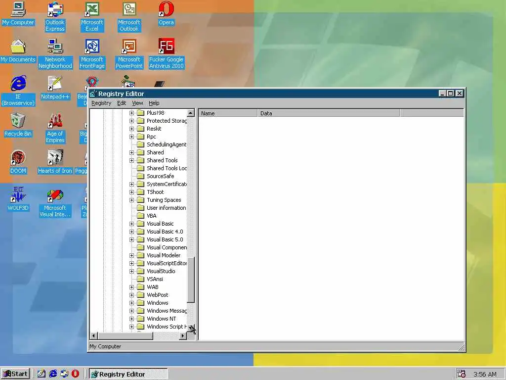Click Registry Editor taskbar button
506x380 pixels.
pos(128,374)
